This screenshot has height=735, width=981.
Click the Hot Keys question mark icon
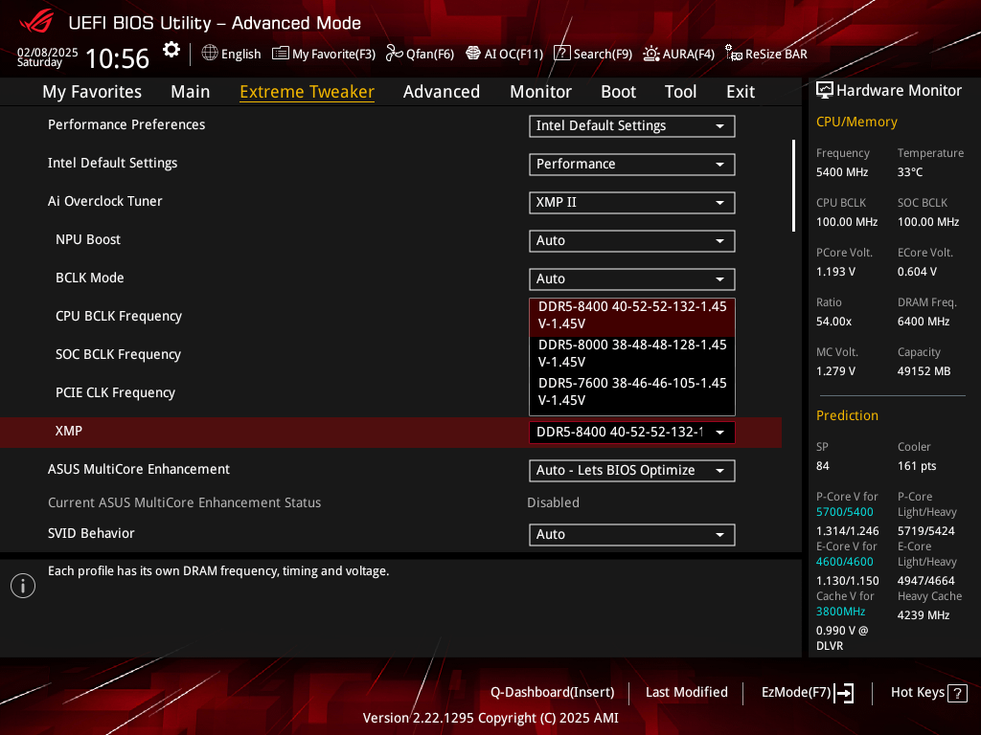[957, 693]
